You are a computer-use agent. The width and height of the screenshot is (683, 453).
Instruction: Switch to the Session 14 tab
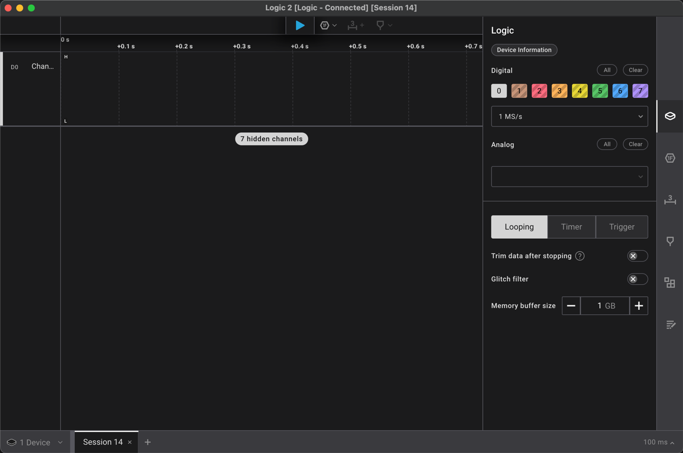(103, 442)
